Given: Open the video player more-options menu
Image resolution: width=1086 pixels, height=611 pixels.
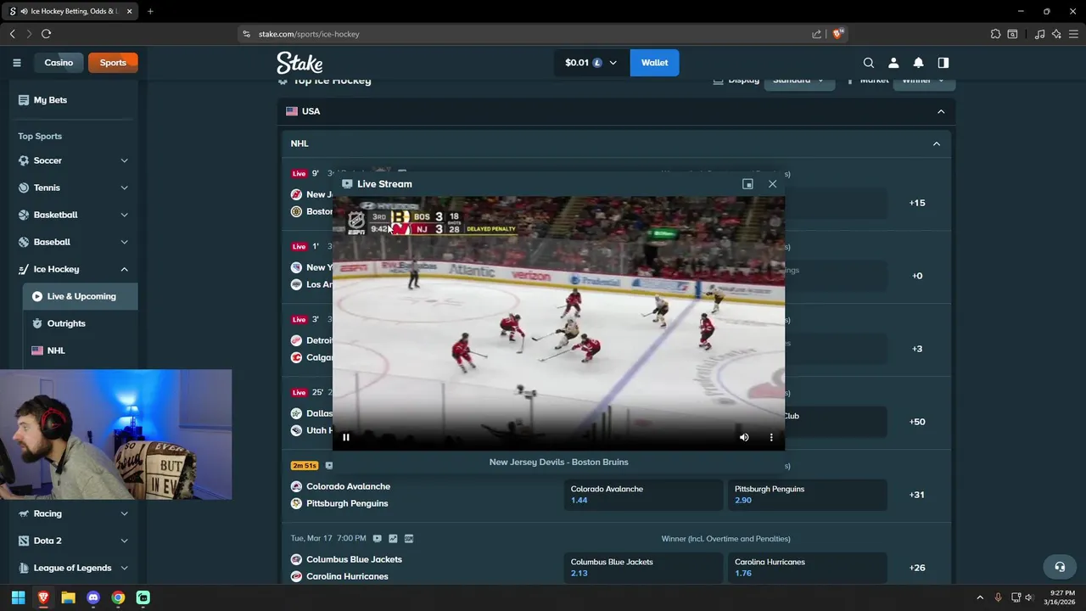Looking at the screenshot, I should (771, 437).
